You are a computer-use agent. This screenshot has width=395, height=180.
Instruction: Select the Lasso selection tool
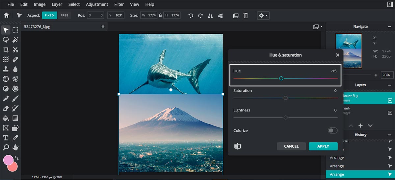(x=6, y=40)
